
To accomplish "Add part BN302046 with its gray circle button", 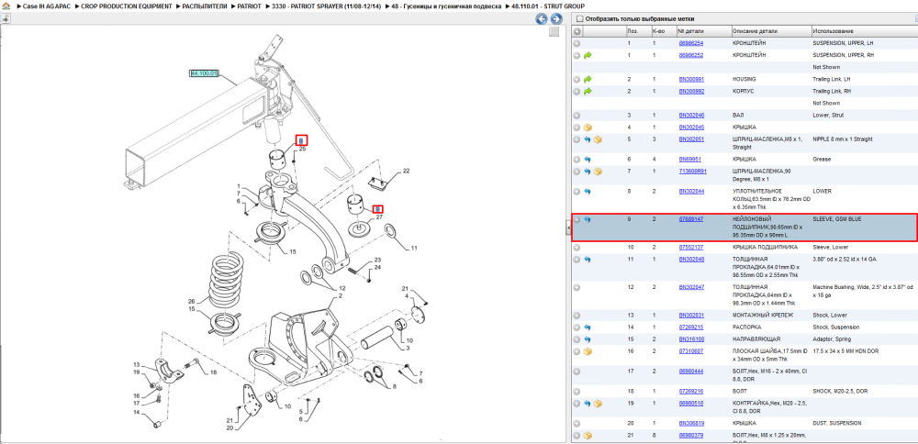I will tap(577, 116).
